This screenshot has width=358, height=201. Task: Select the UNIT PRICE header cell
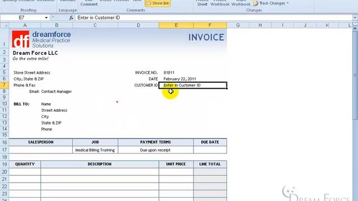pos(176,164)
